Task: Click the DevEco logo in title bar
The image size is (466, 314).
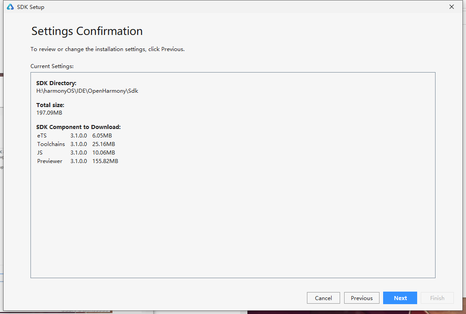Action: click(10, 7)
